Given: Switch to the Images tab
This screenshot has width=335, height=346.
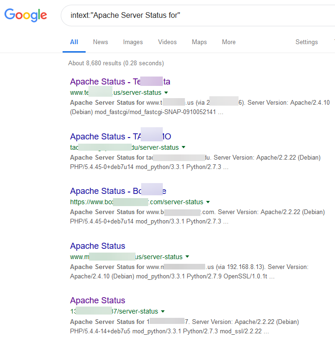Looking at the screenshot, I should [x=133, y=42].
